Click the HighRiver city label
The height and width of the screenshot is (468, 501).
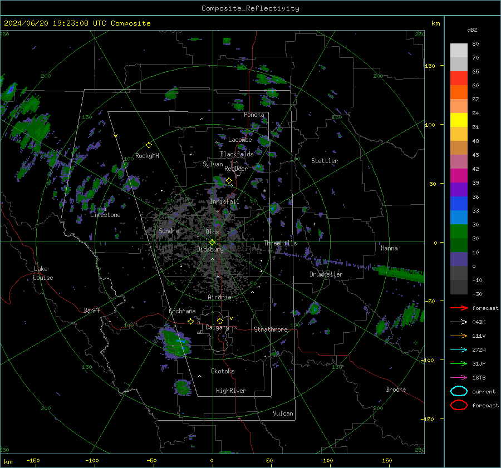click(x=231, y=391)
